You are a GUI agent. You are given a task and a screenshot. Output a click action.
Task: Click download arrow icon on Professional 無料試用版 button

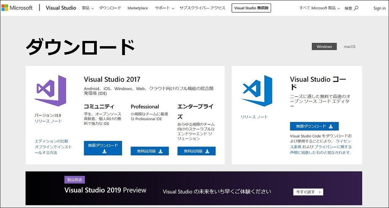click(x=161, y=151)
